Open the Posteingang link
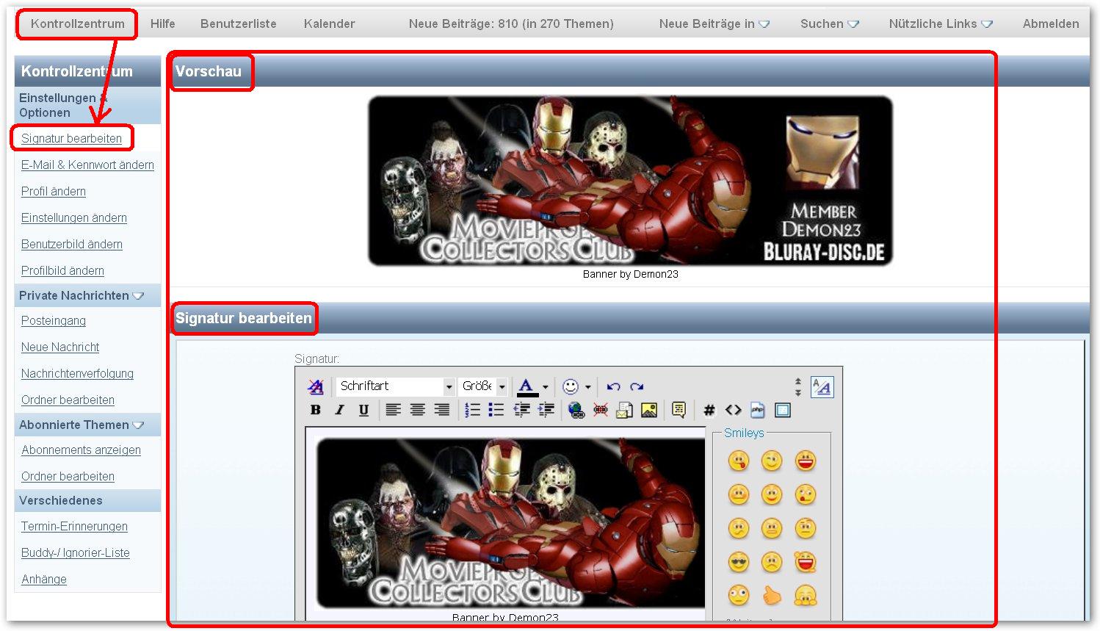 coord(54,320)
